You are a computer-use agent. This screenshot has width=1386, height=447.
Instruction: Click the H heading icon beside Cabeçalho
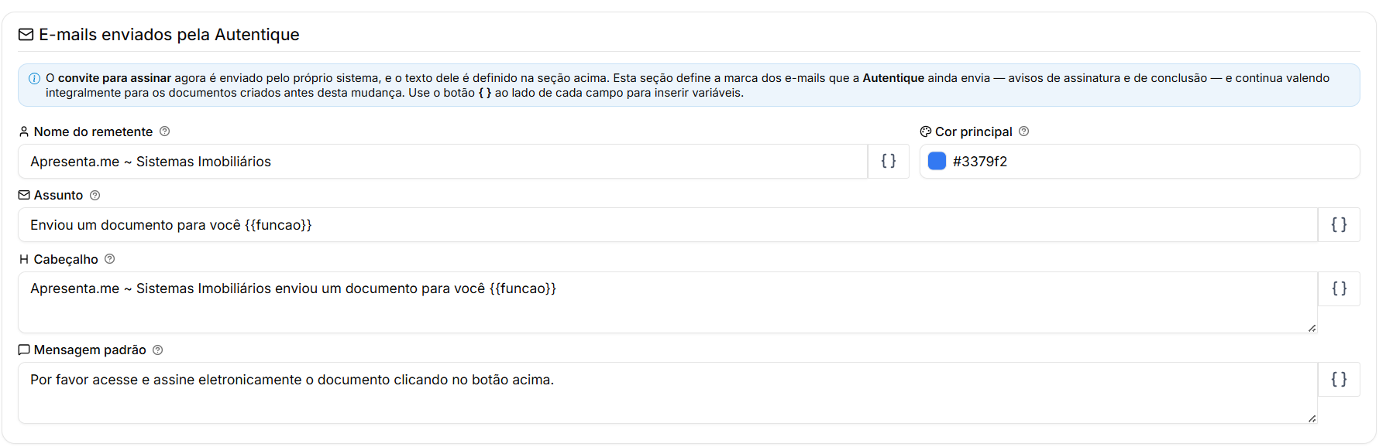24,259
